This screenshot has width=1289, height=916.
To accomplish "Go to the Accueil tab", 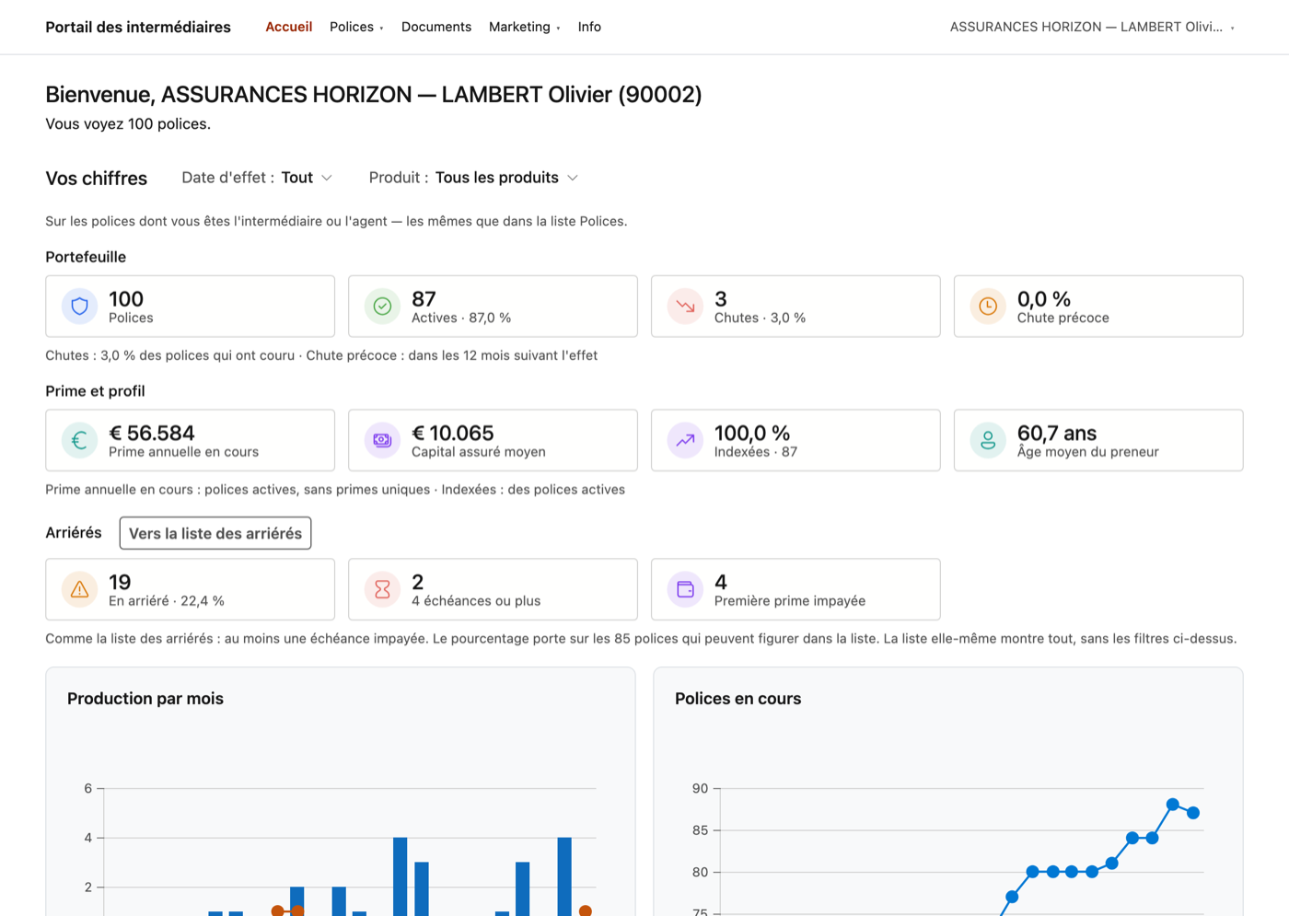I will [289, 27].
